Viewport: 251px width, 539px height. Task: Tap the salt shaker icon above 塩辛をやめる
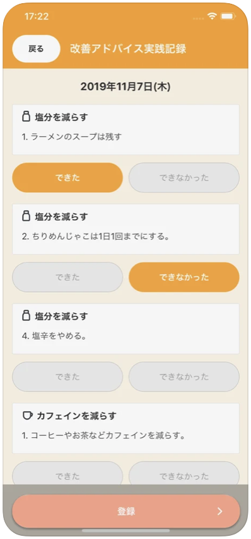coord(26,316)
